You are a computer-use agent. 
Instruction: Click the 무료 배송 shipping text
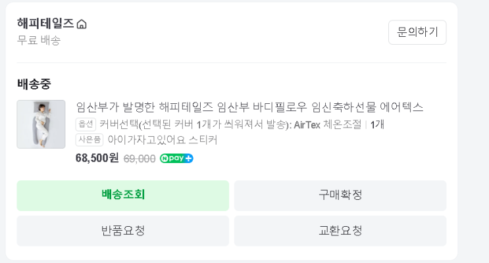coord(39,40)
